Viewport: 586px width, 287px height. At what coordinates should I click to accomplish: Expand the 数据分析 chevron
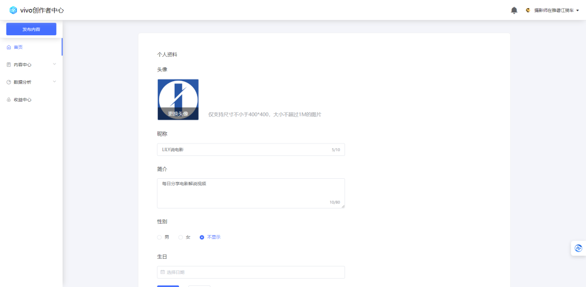coord(55,82)
